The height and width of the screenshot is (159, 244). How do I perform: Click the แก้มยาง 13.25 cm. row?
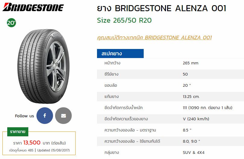point(170,97)
